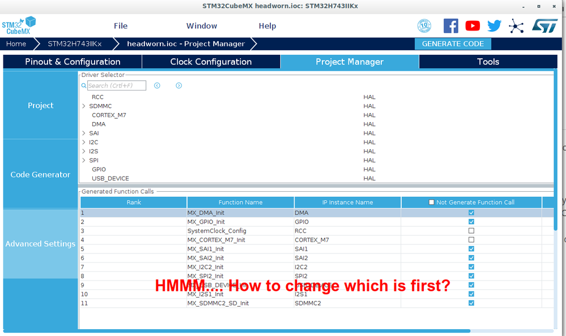Open the Window menu
Screen dimensions: 566x336
[202, 26]
